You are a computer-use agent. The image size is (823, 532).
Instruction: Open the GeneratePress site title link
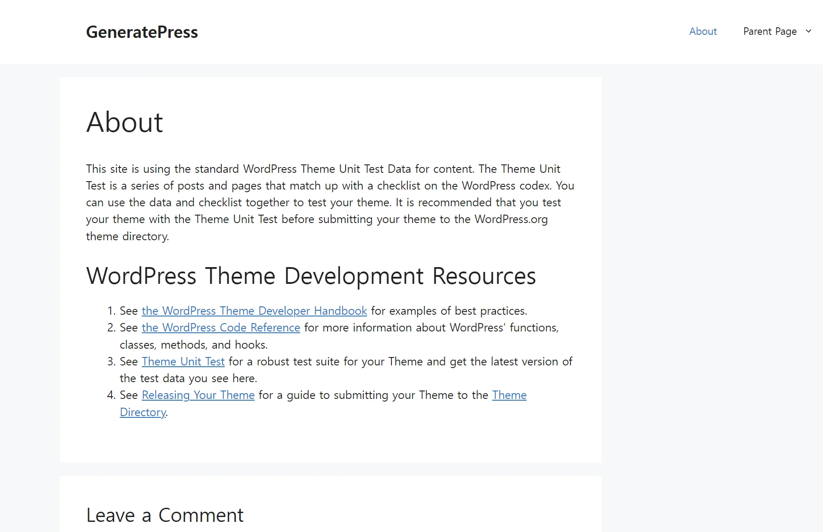click(142, 32)
